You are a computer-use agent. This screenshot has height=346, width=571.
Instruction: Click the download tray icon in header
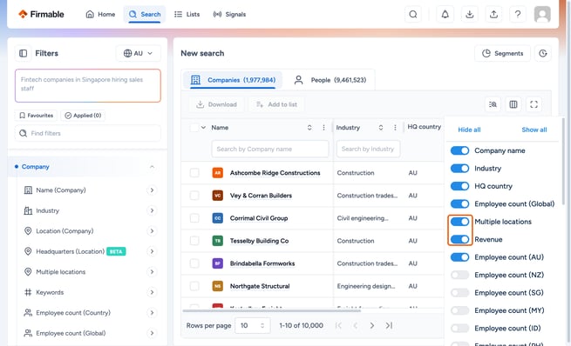470,14
